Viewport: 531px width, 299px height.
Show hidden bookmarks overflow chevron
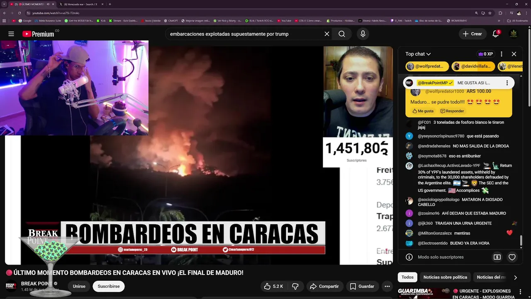(499, 20)
